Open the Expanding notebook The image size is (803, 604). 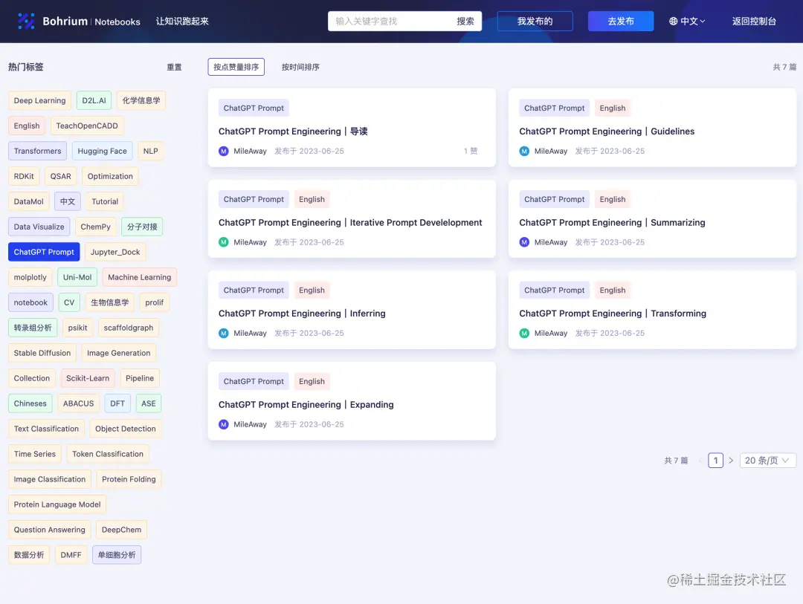click(x=306, y=404)
